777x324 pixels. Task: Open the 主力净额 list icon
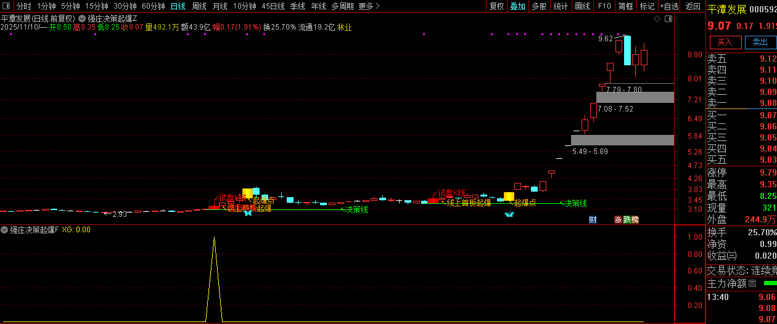(x=752, y=284)
